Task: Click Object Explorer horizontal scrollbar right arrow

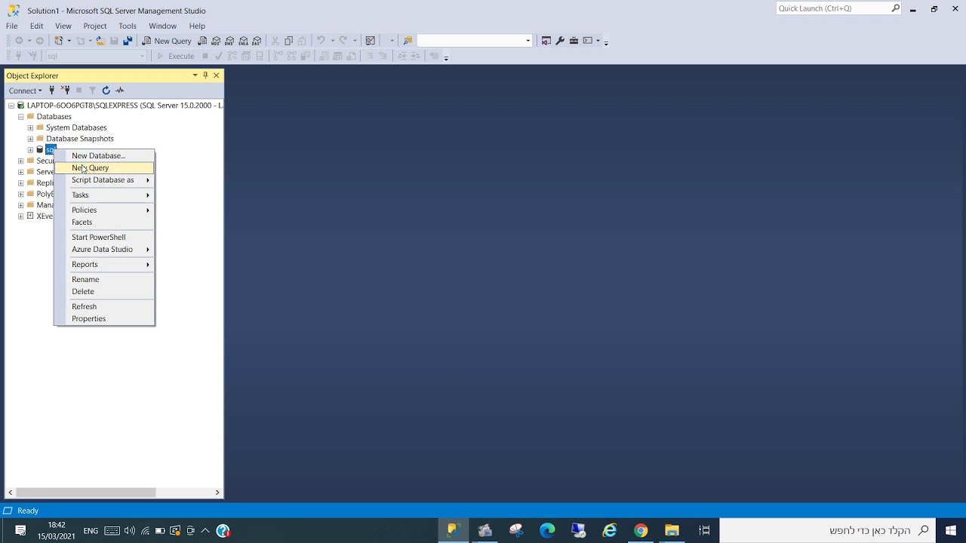Action: pyautogui.click(x=217, y=492)
